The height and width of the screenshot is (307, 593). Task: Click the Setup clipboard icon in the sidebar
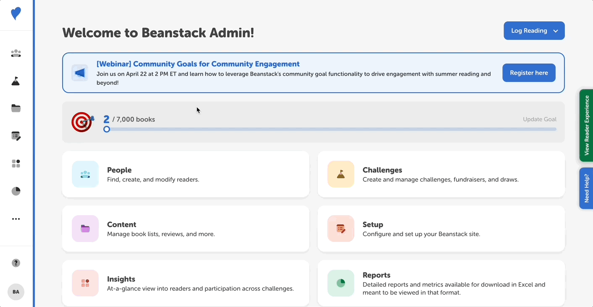pyautogui.click(x=16, y=136)
